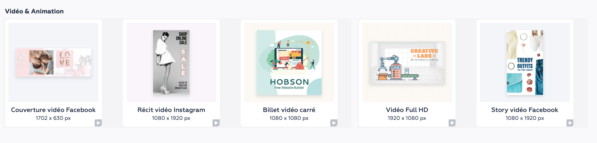
Task: Click play icon on Vidéo Full HD card
Action: [x=452, y=123]
